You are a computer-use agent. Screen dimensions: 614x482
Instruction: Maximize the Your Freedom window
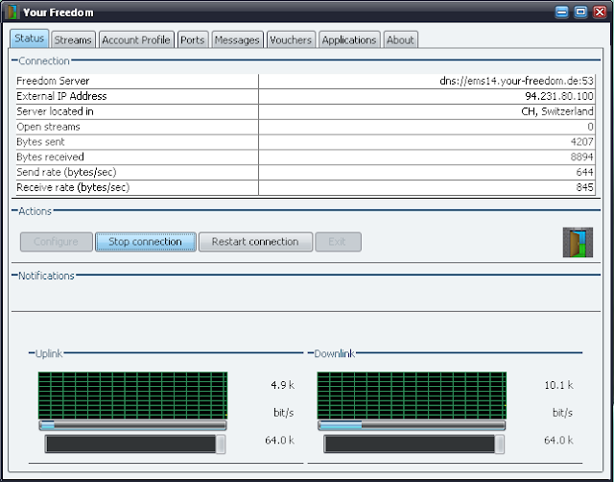click(580, 12)
